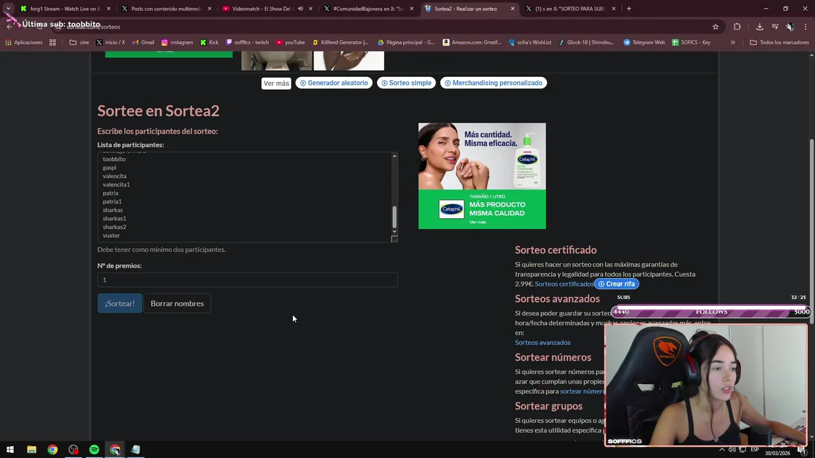Click the Ver más button above the title

[x=276, y=83]
